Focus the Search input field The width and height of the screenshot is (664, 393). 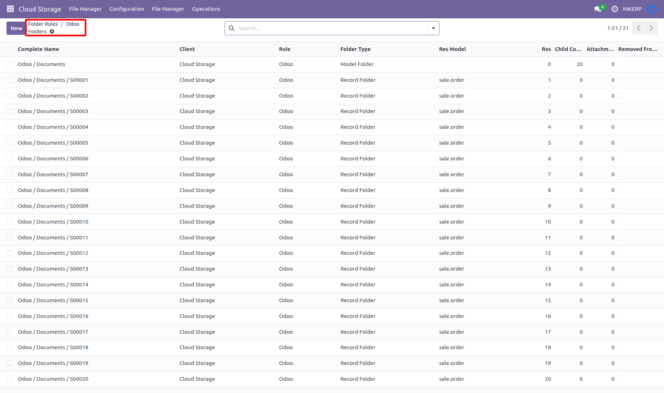[x=332, y=28]
